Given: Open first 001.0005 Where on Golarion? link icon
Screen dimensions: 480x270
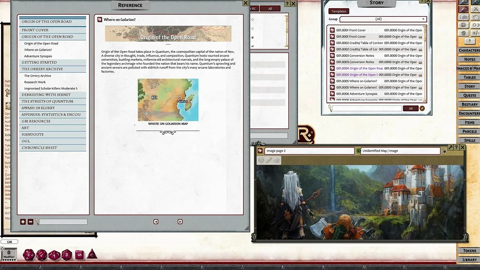Looking at the screenshot, I should point(332,81).
